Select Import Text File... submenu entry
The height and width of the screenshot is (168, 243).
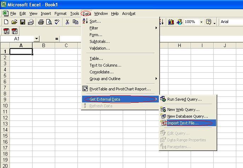click(188, 123)
